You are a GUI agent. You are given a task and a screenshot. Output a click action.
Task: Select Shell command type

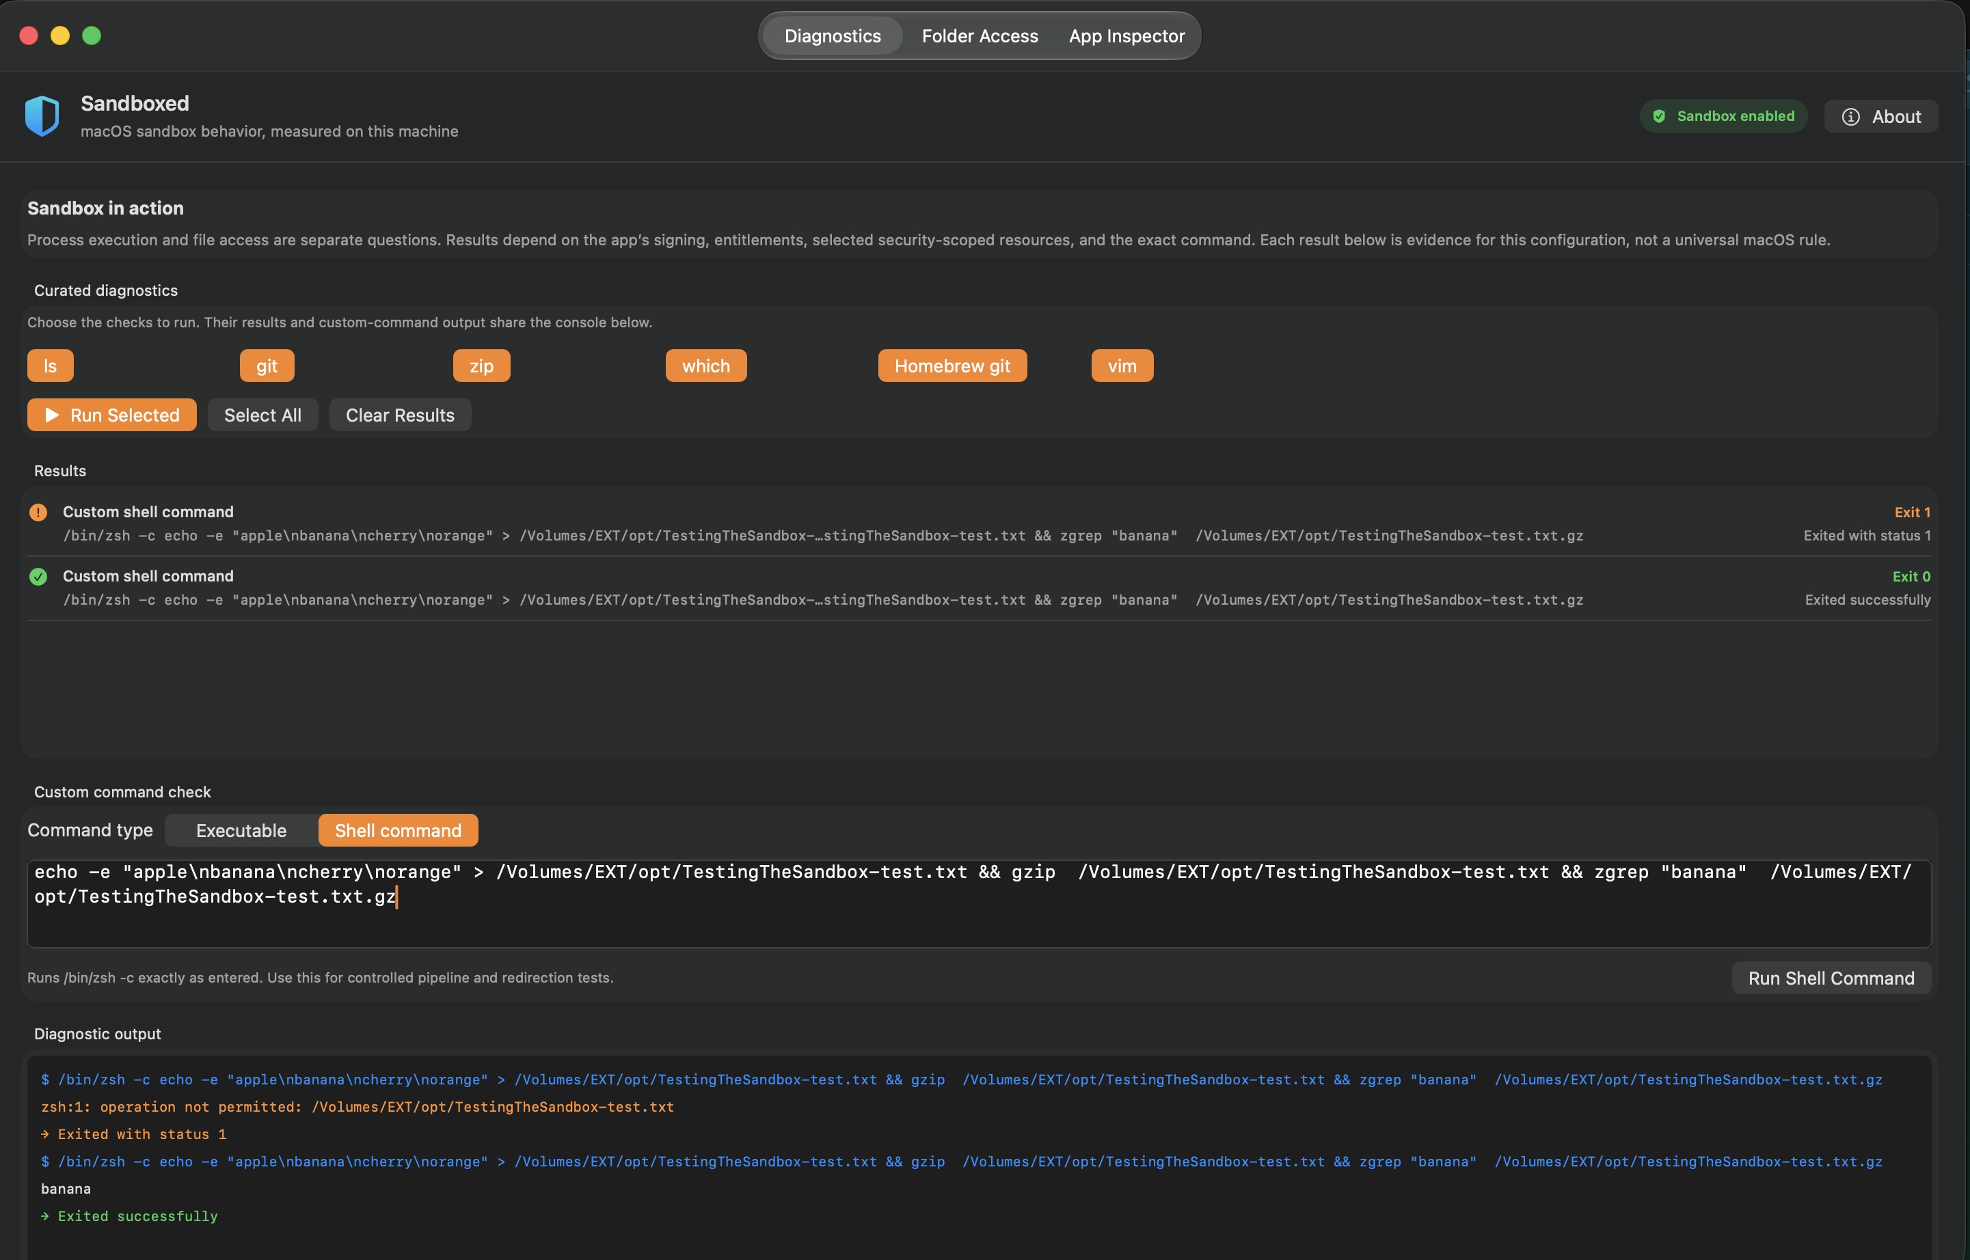click(x=398, y=830)
